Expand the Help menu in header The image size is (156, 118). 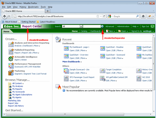(x=135, y=26)
